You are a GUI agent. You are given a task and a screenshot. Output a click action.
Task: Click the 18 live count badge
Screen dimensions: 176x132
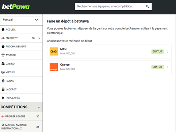click(33, 38)
